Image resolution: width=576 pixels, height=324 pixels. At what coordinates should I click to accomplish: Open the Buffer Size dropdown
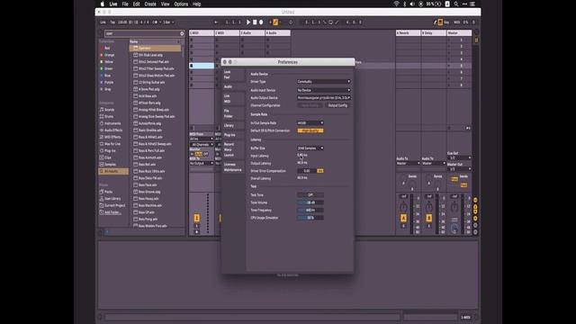[310, 148]
